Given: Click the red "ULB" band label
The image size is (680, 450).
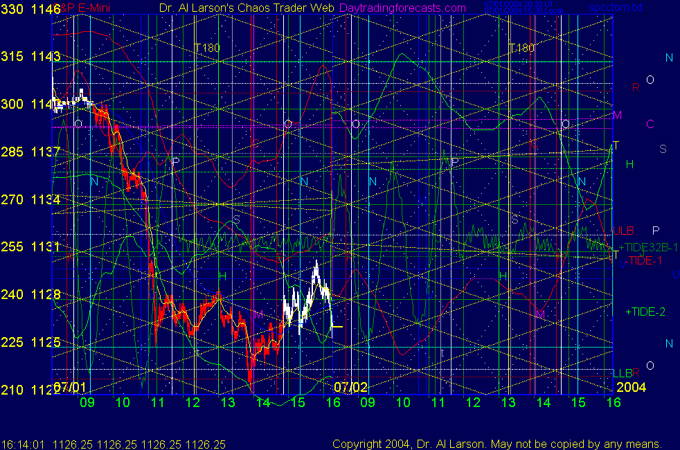Looking at the screenshot, I should point(624,231).
